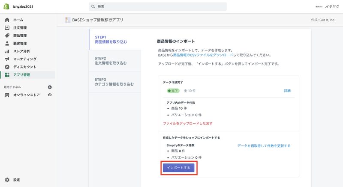
Task: Select STEP1 商品情報を取り込む tab
Action: [x=115, y=39]
